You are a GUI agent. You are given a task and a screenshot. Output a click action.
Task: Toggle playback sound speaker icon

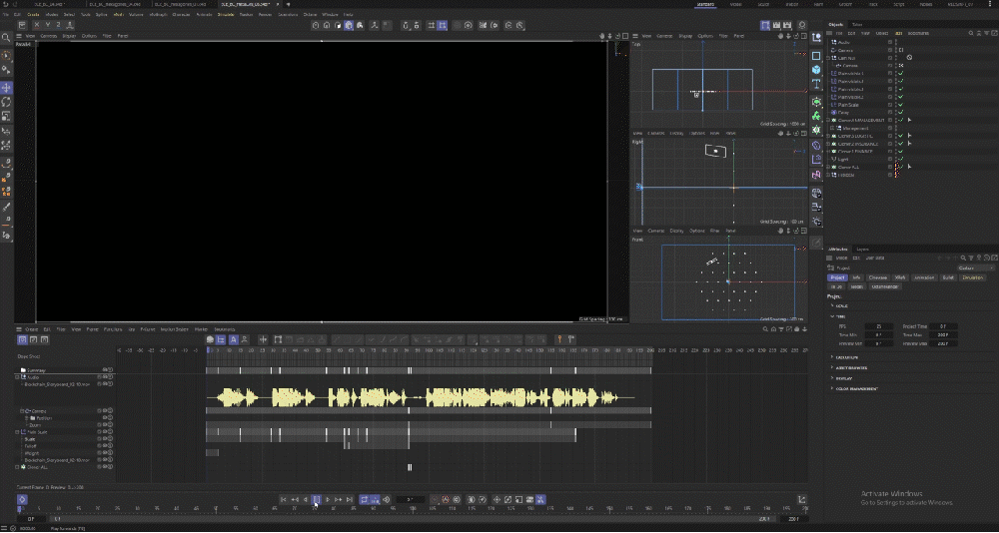[386, 500]
